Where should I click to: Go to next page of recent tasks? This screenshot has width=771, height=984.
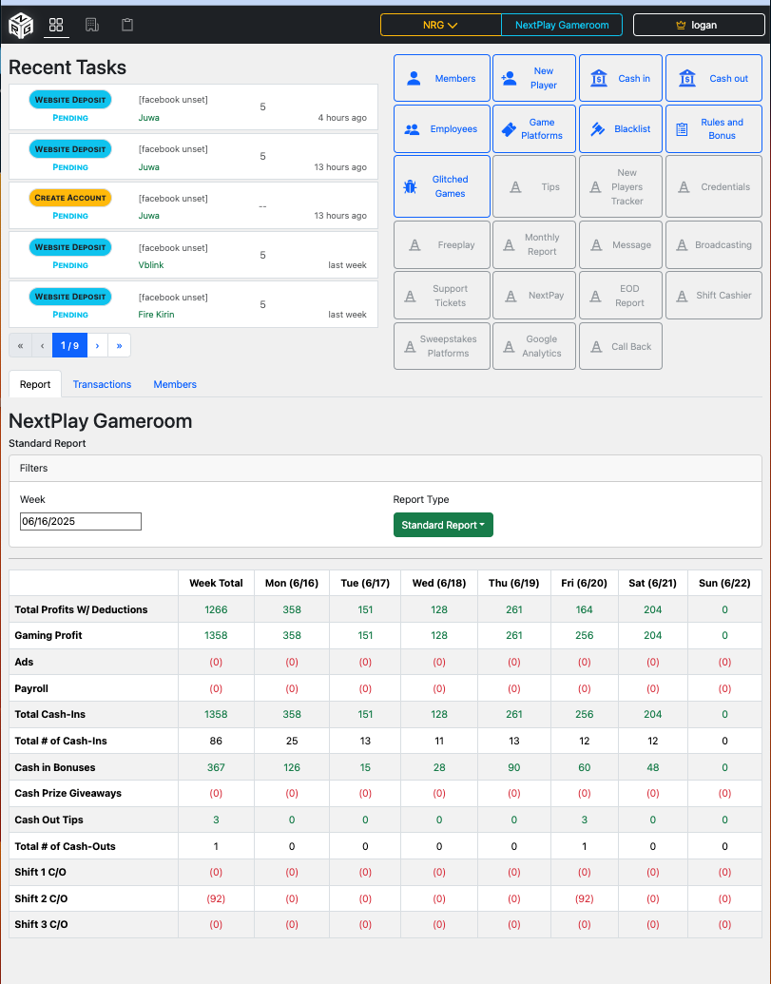[x=97, y=345]
